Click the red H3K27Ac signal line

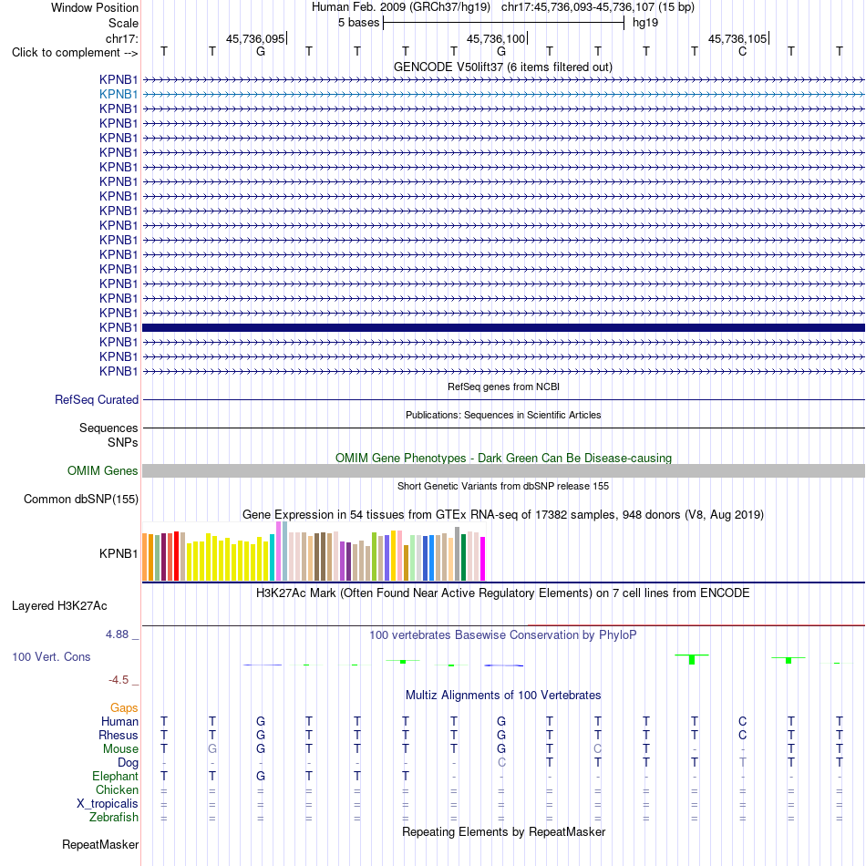point(696,625)
